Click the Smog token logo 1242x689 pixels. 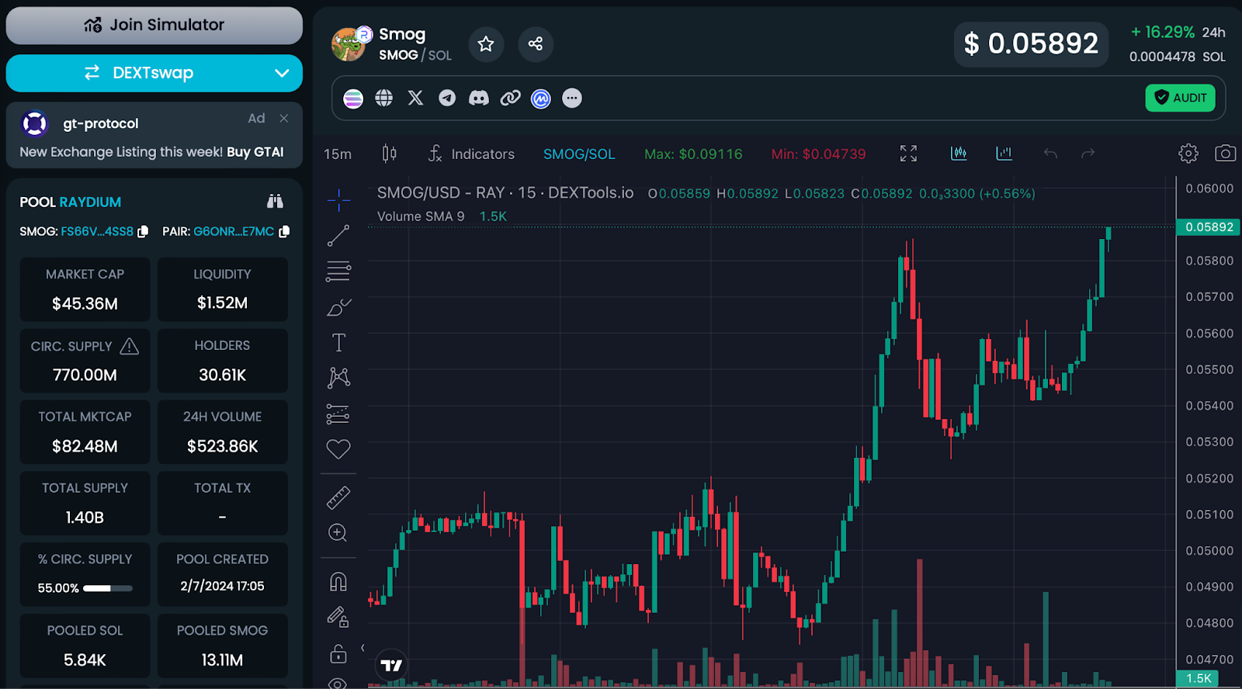coord(350,44)
